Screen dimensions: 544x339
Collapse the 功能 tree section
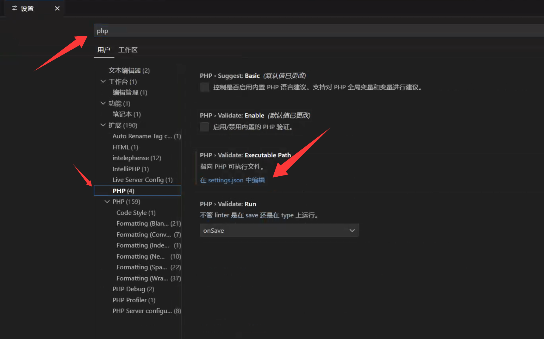point(103,103)
